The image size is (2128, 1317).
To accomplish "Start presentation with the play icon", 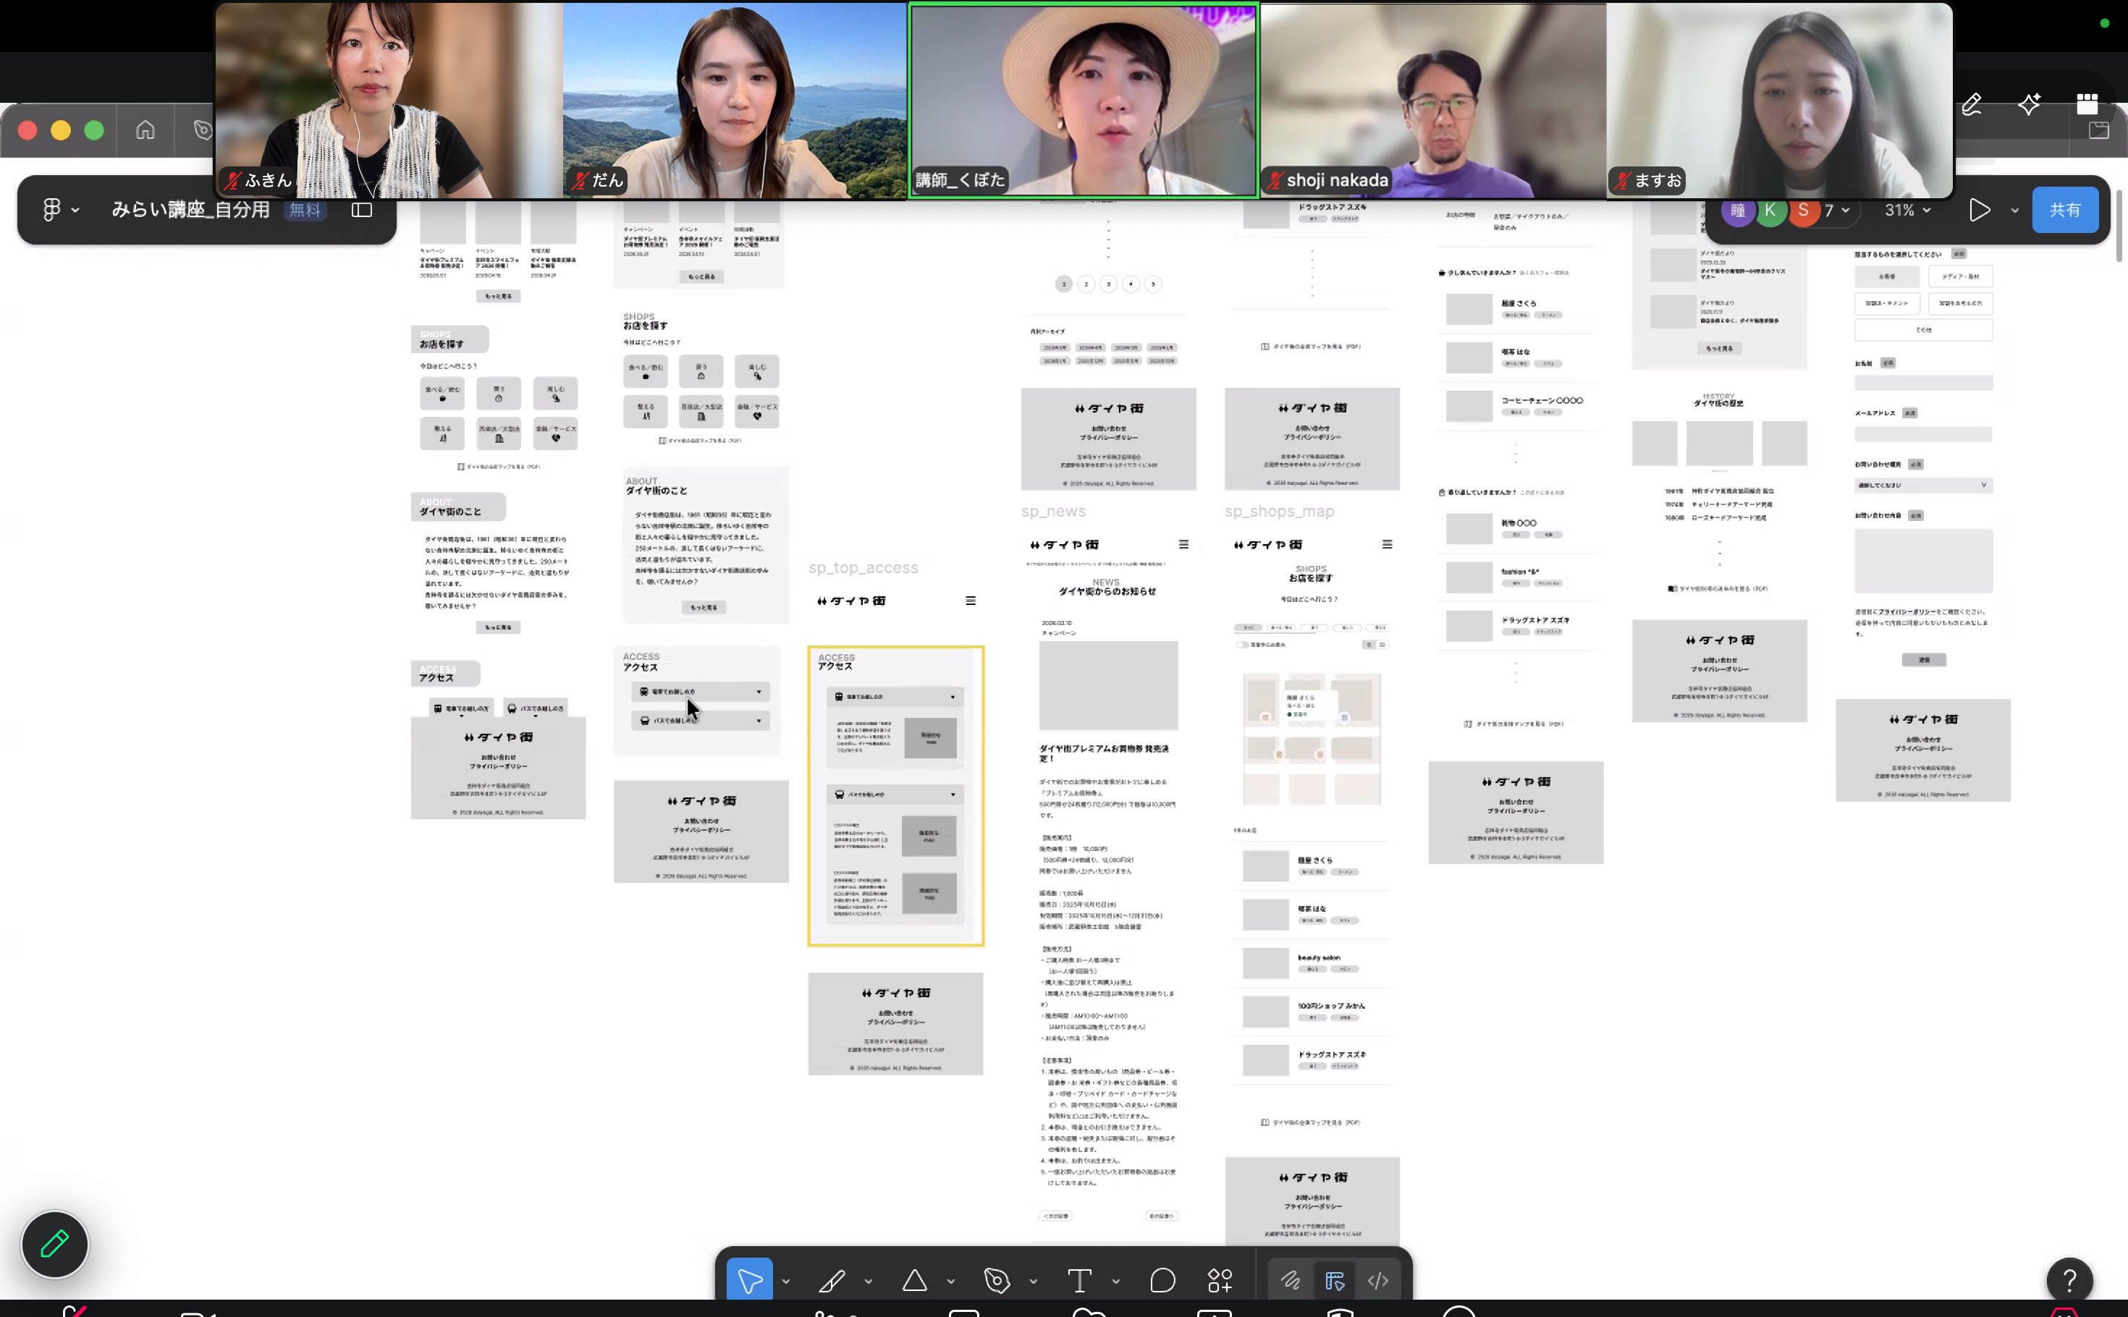I will (1979, 210).
